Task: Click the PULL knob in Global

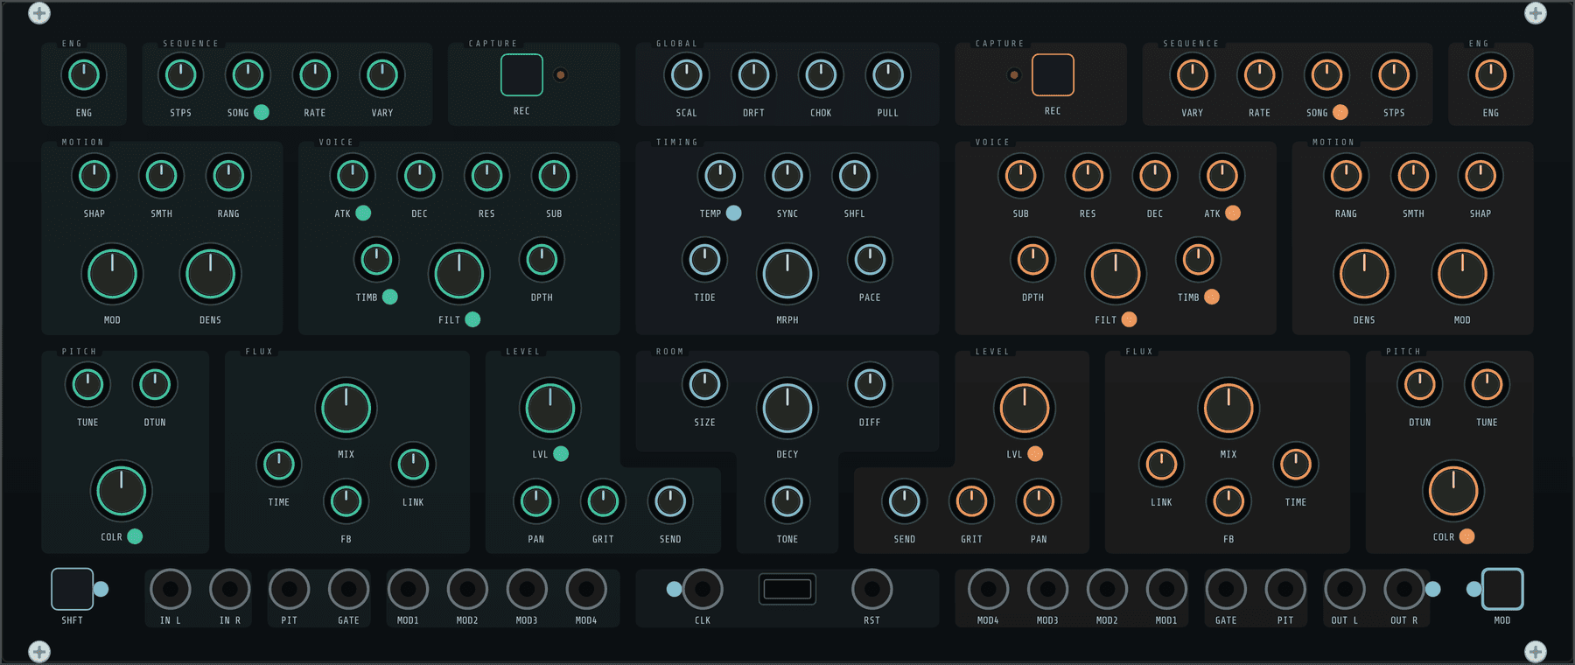Action: [x=888, y=75]
